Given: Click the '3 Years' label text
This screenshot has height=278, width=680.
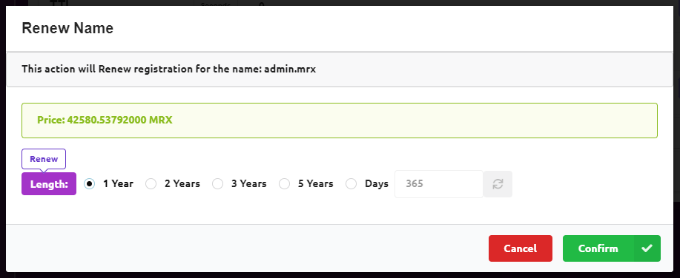Looking at the screenshot, I should click(249, 184).
